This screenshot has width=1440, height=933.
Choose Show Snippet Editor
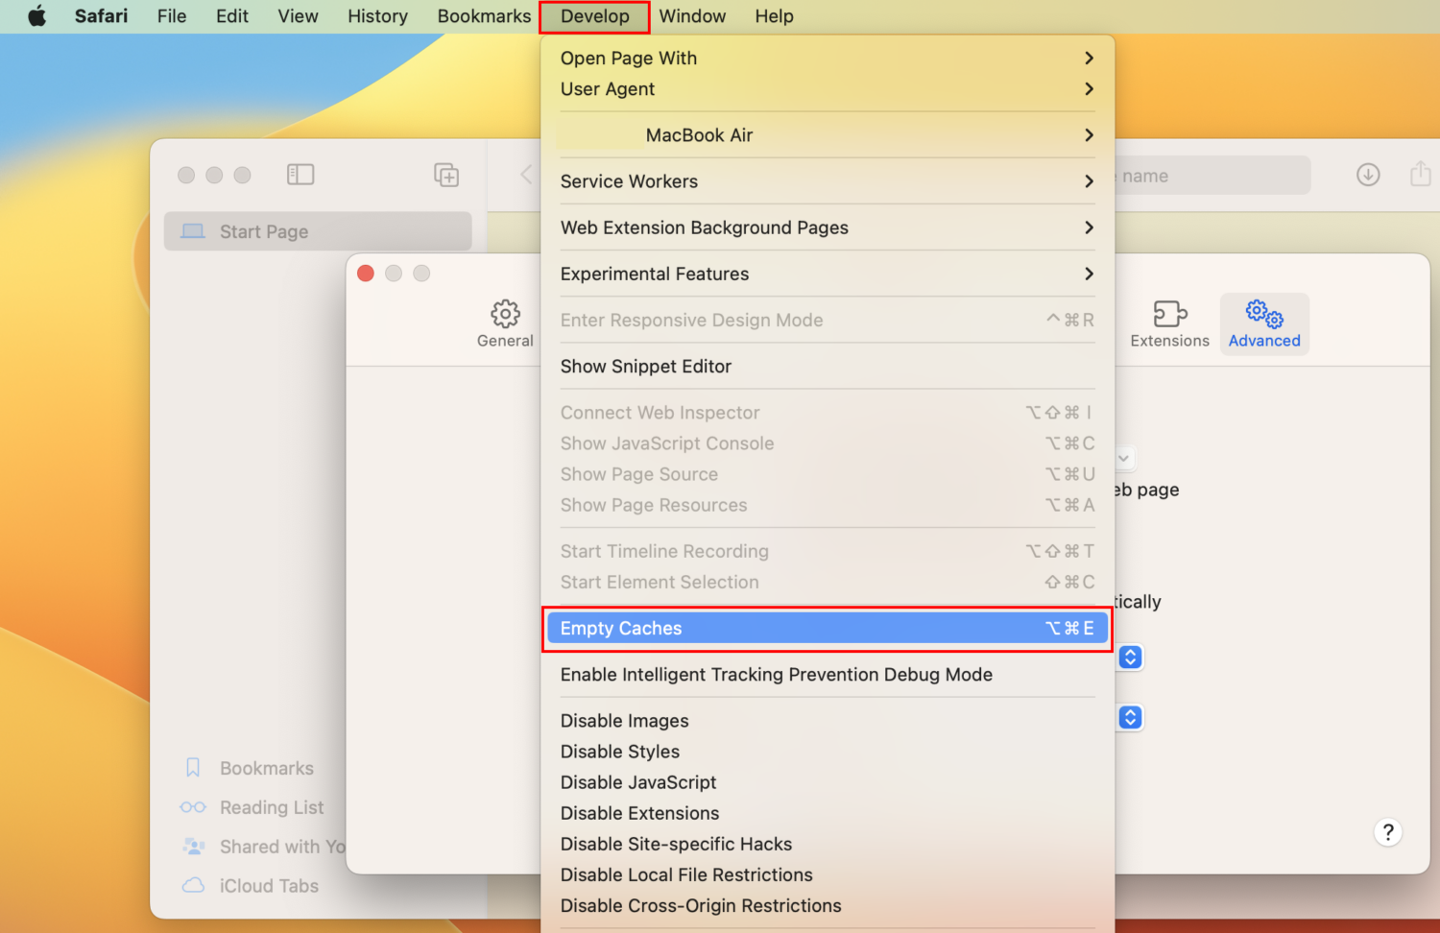pyautogui.click(x=827, y=367)
